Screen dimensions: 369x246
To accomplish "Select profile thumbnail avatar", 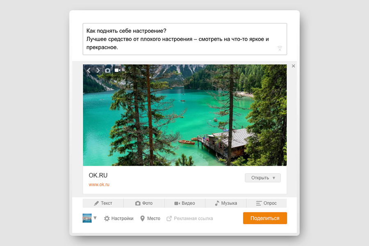I will pos(87,218).
